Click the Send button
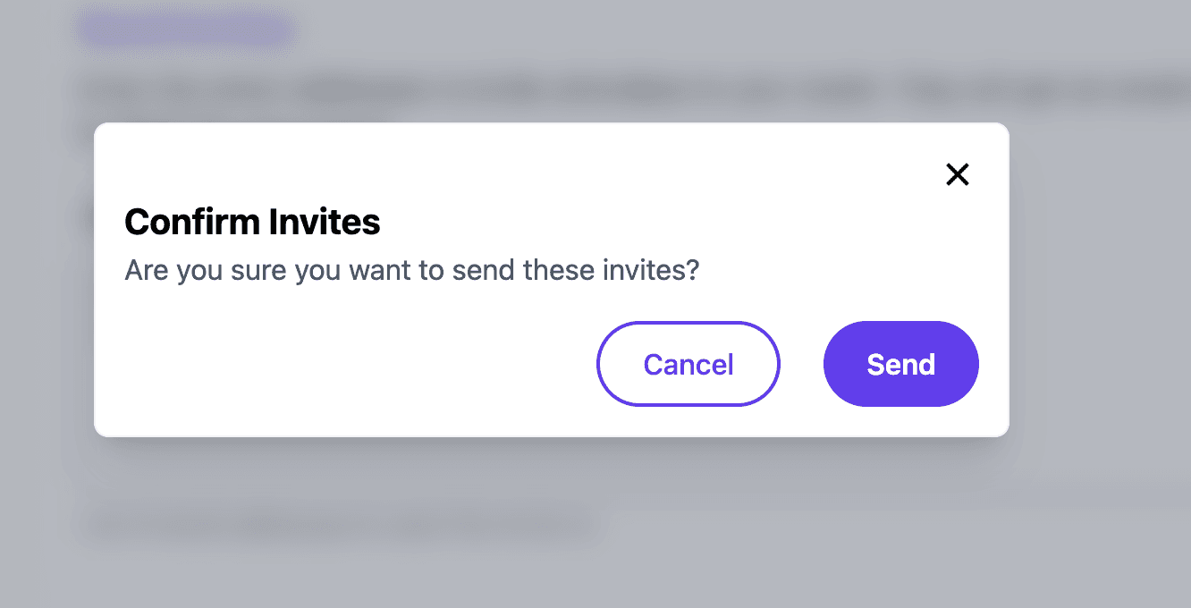The height and width of the screenshot is (608, 1191). (901, 364)
